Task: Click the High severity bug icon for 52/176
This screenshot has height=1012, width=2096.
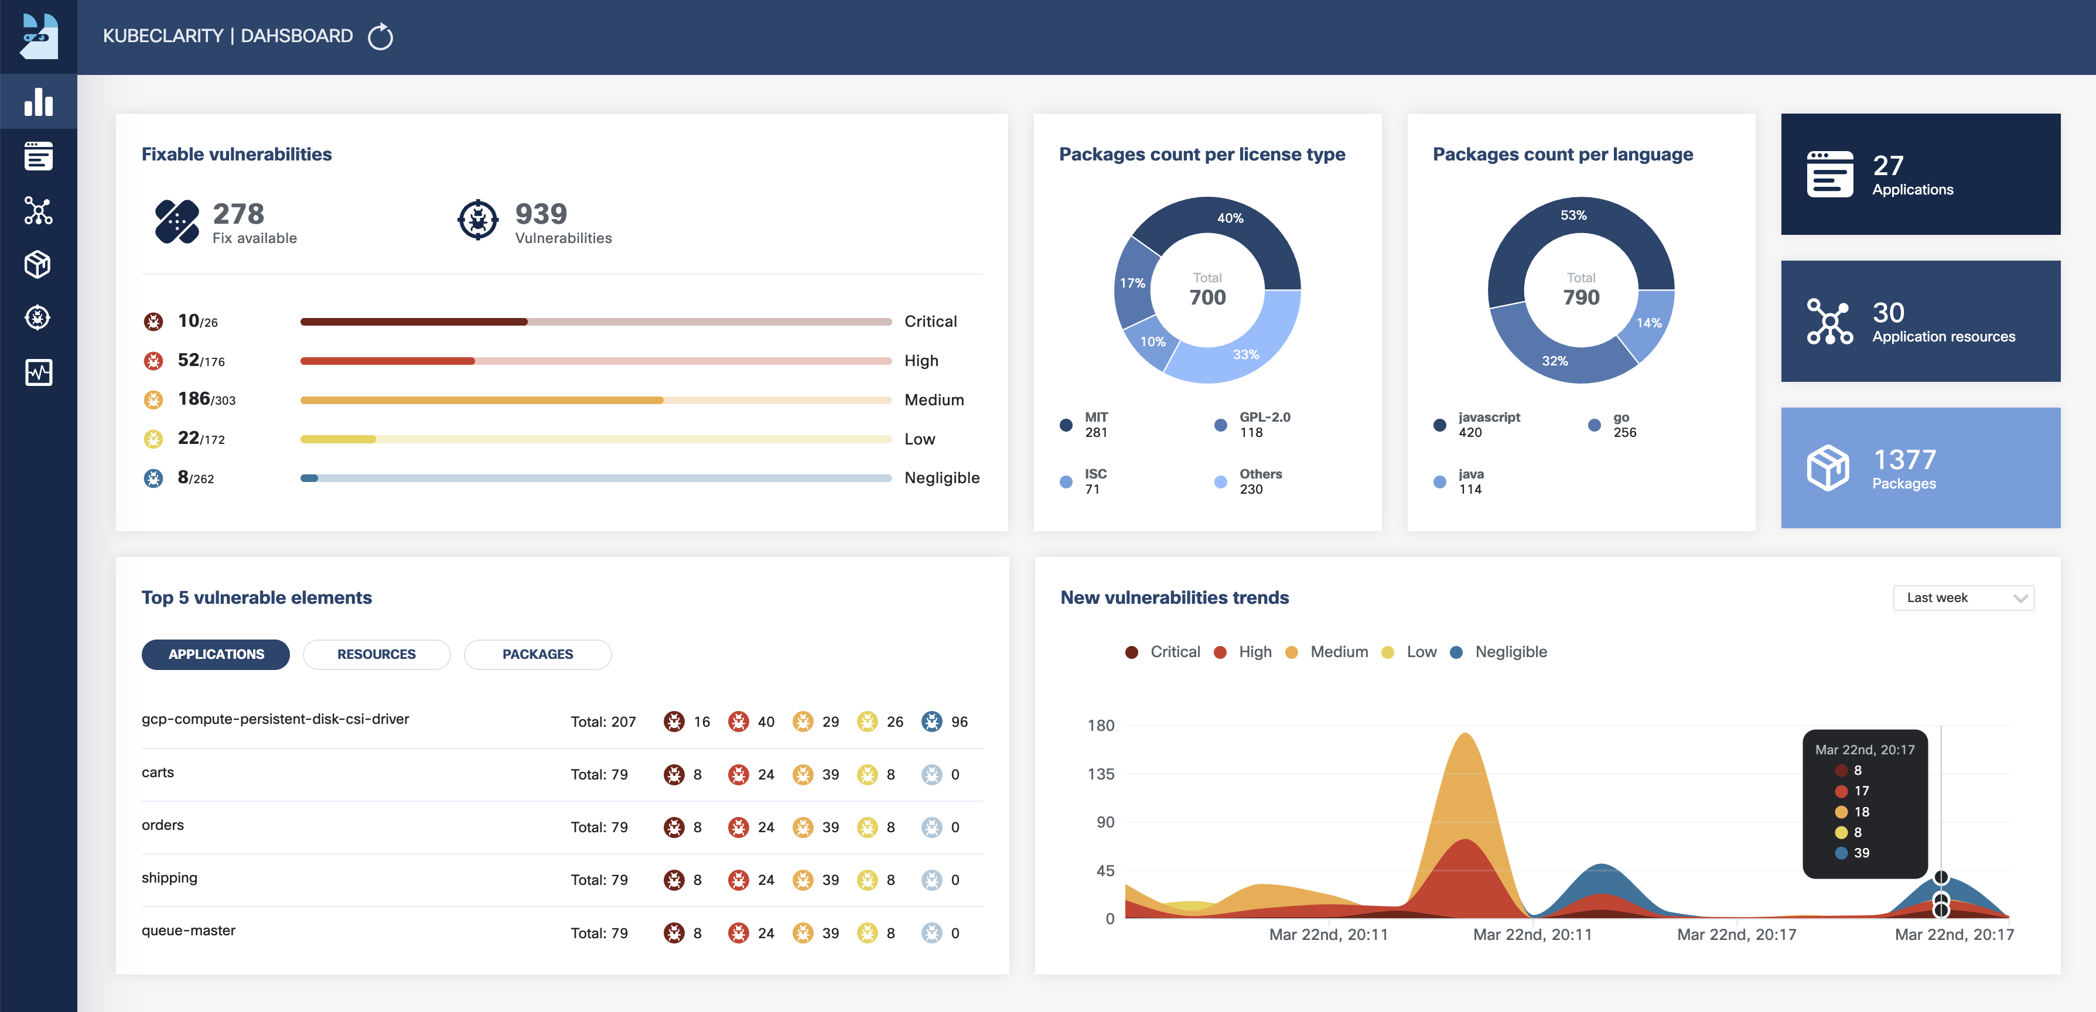Action: 153,361
